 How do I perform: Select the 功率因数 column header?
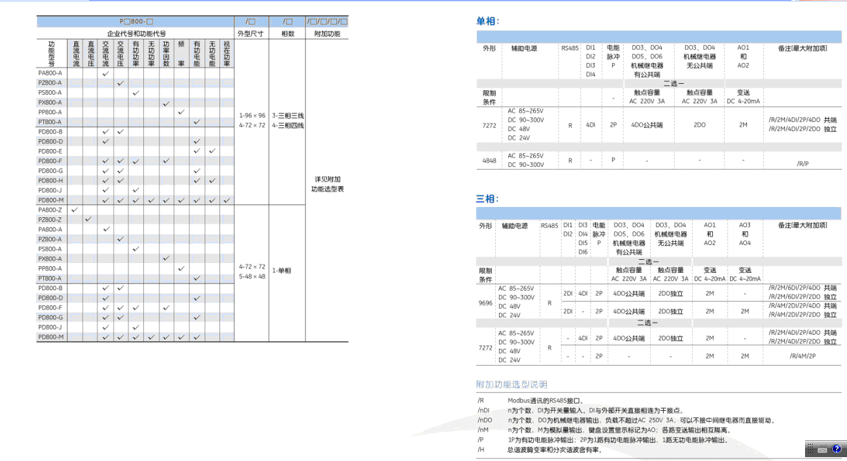[166, 54]
